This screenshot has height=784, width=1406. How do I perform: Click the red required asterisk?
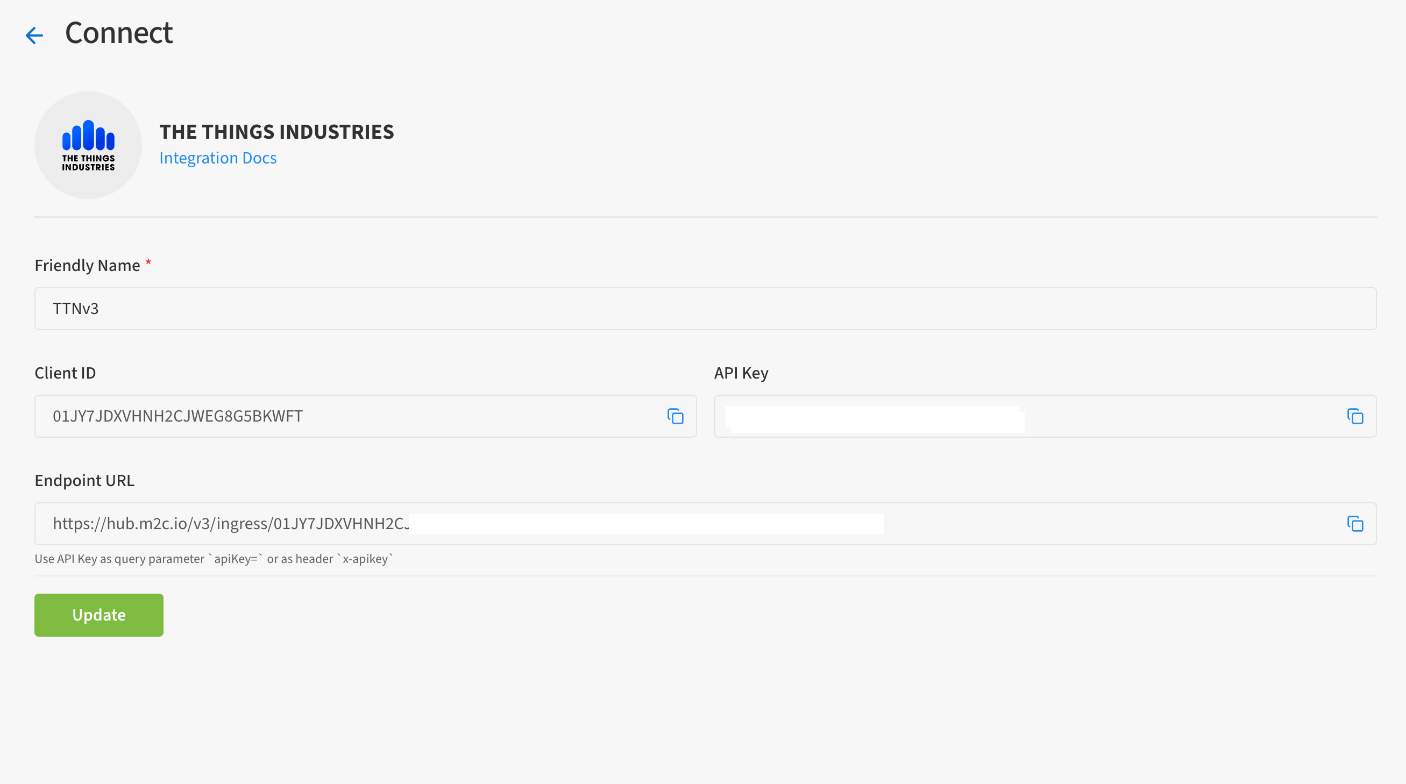click(x=148, y=263)
